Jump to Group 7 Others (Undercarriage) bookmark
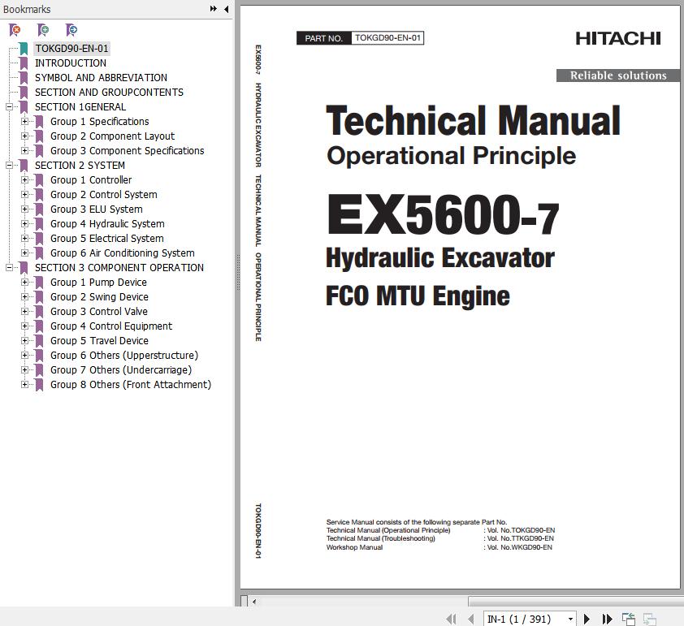The width and height of the screenshot is (684, 626). click(121, 369)
